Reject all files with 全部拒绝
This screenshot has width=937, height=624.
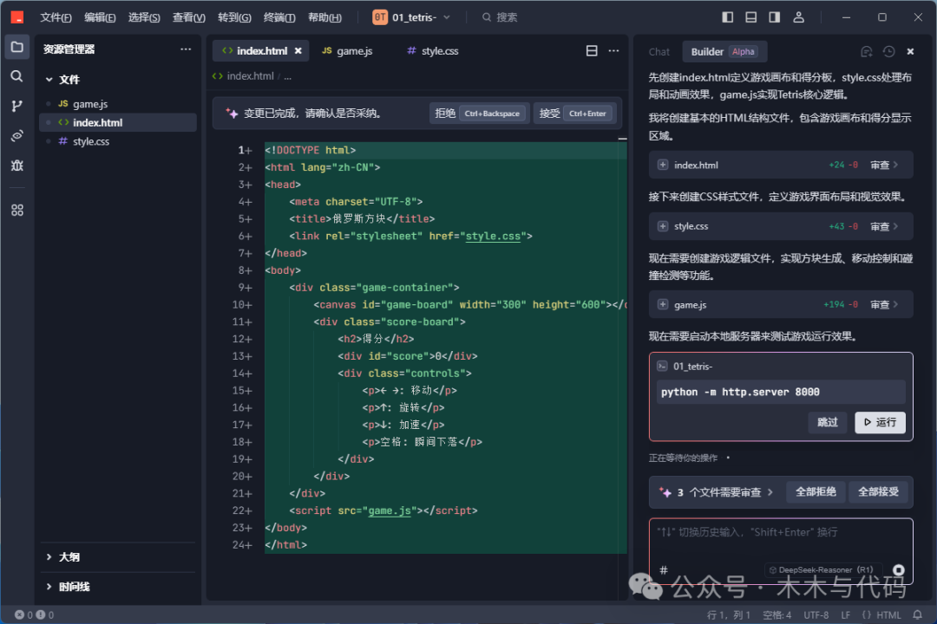pos(816,492)
